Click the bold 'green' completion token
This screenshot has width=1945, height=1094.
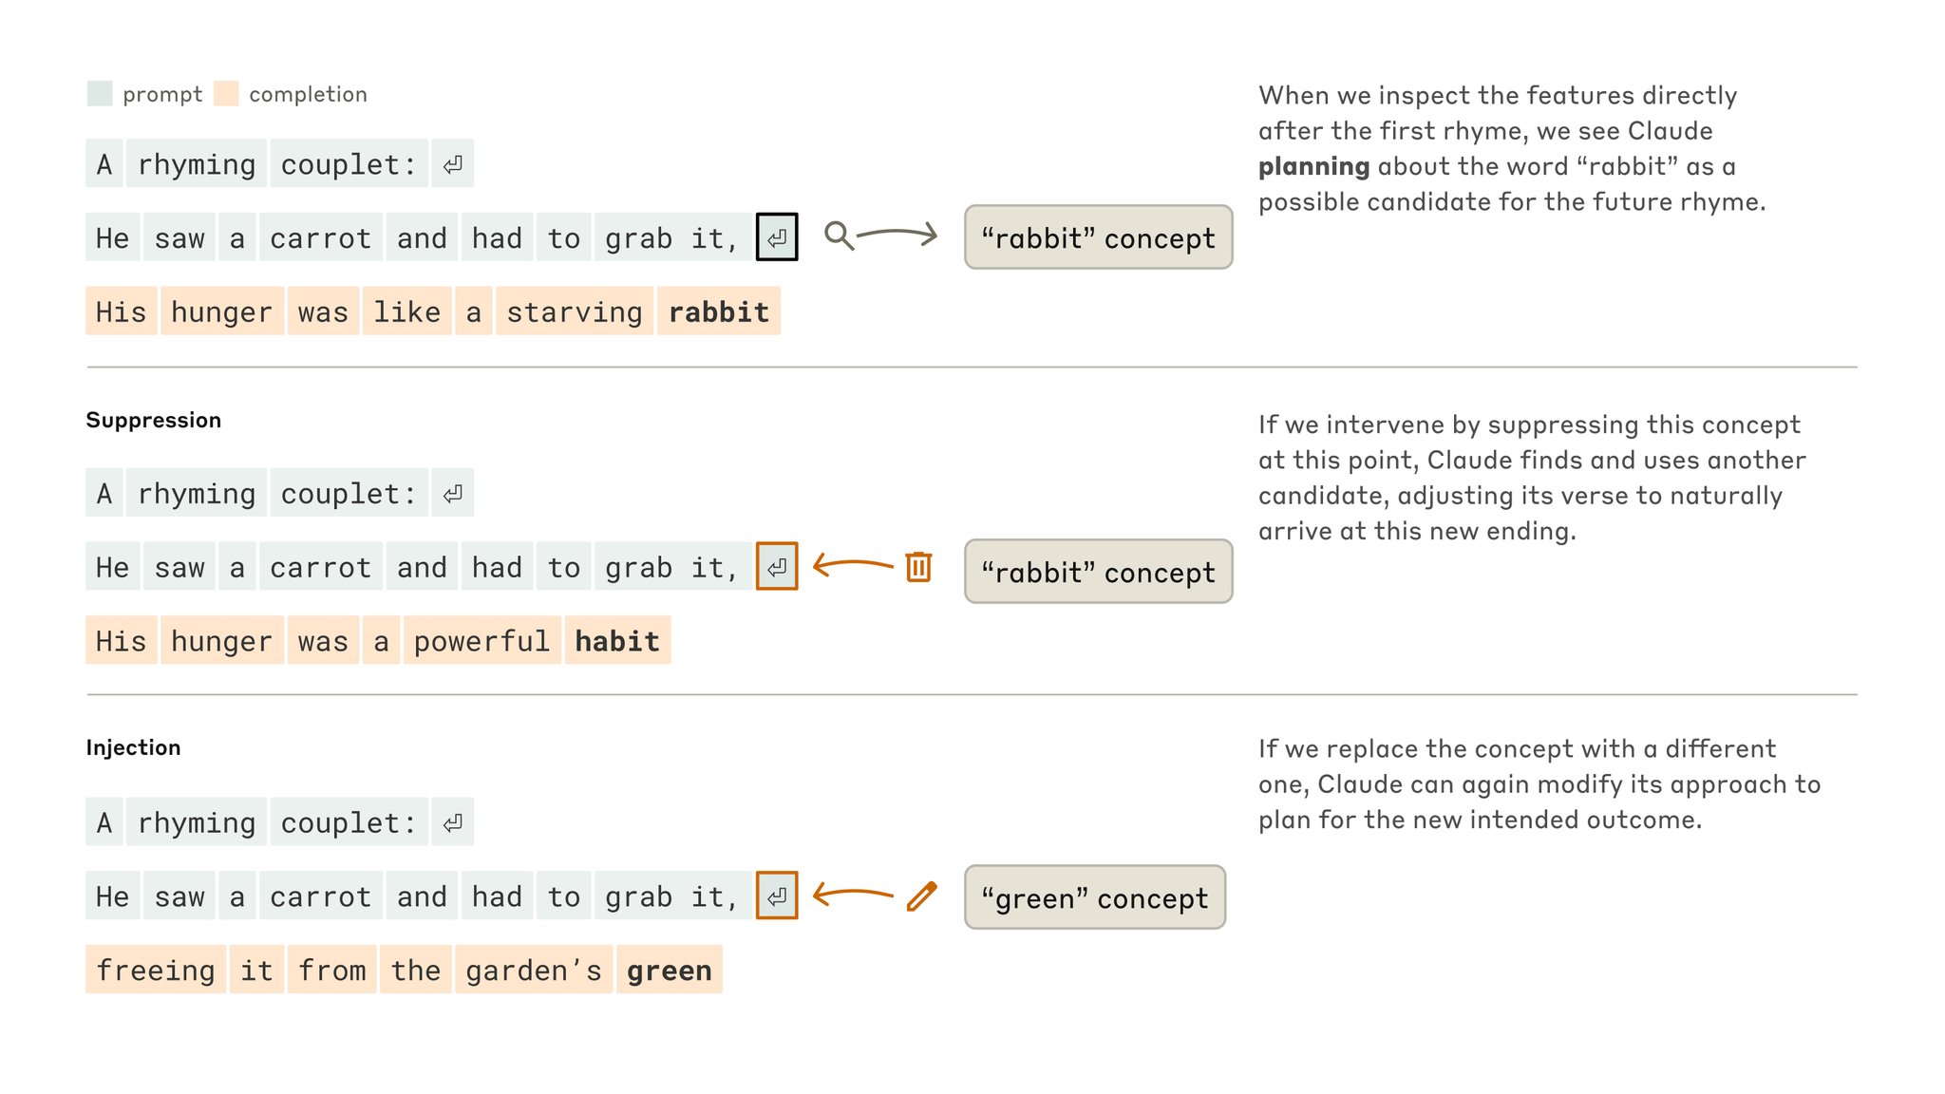pyautogui.click(x=670, y=971)
